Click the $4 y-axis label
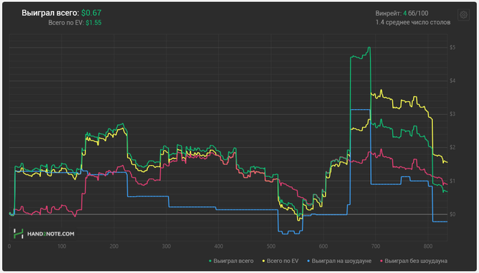Screen dimensions: 479x273 tap(452, 81)
